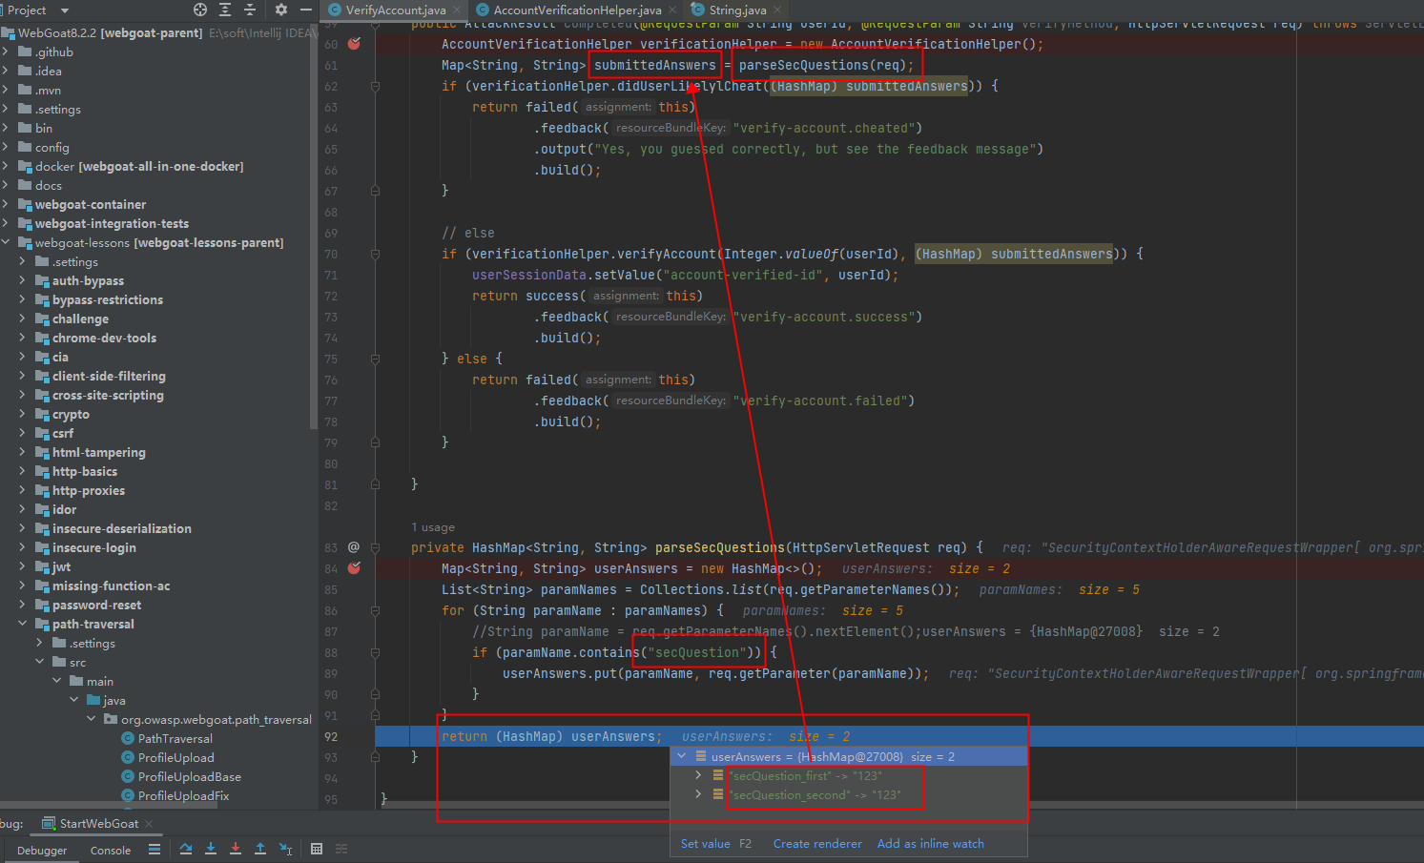The height and width of the screenshot is (863, 1424).
Task: Select the insecure-deserialization folder
Action: coord(122,528)
